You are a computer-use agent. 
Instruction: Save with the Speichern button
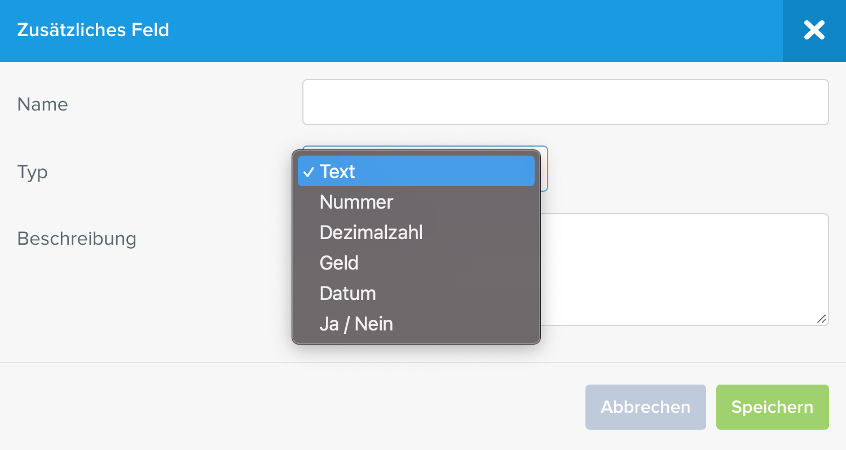[773, 407]
